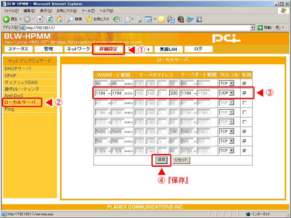Click the Refresh page icon
The image size is (291, 218).
pos(50,19)
